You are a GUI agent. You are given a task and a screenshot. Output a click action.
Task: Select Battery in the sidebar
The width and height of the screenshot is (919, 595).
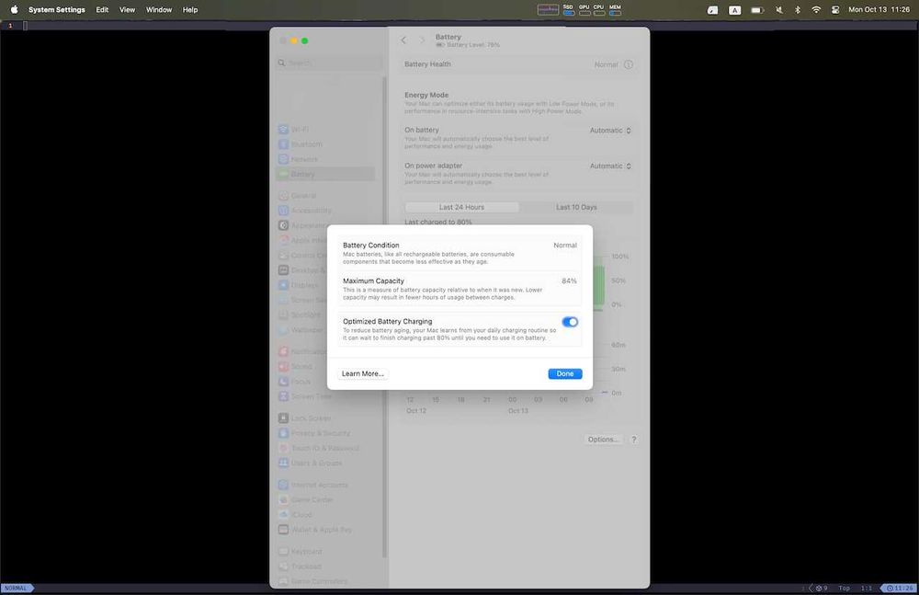click(x=324, y=175)
